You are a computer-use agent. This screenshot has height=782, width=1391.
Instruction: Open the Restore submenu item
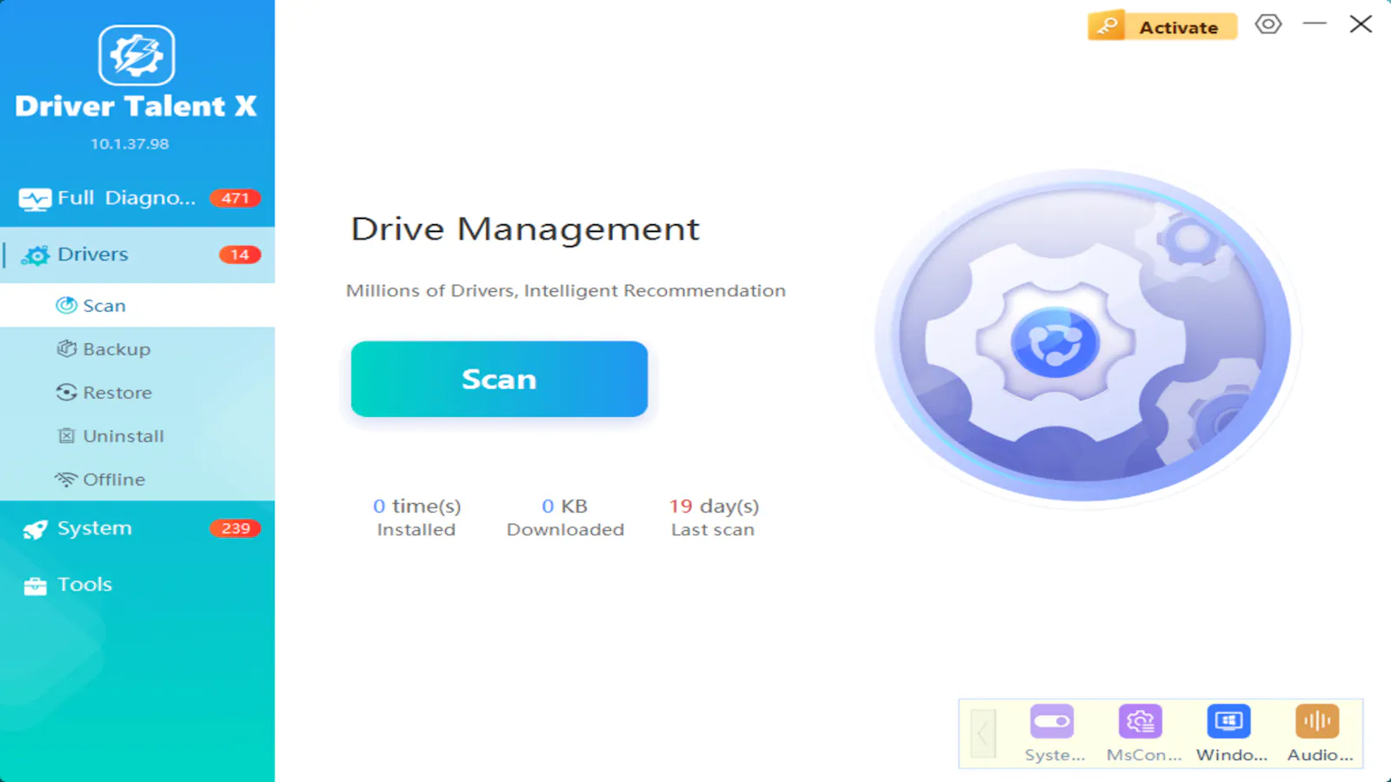pyautogui.click(x=137, y=393)
